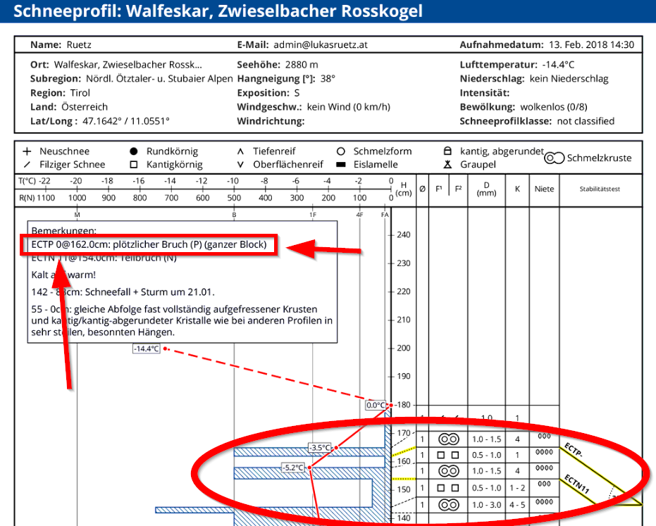
Task: Click the name value Ruetz
Action: [79, 45]
